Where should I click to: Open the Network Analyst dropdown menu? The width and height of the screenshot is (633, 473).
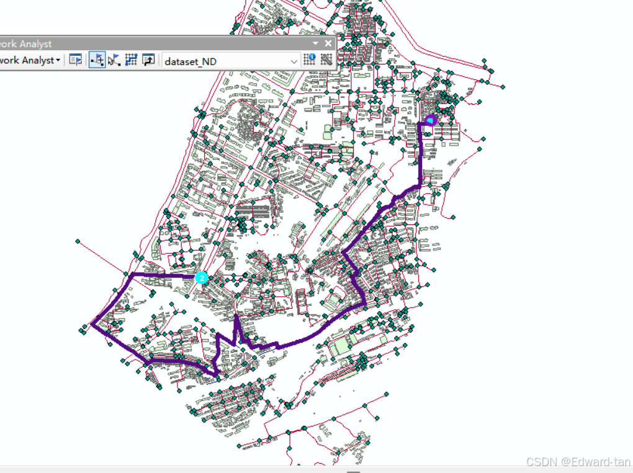coord(30,61)
